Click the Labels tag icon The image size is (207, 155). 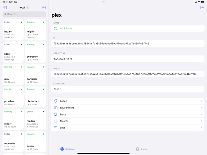coord(56,101)
